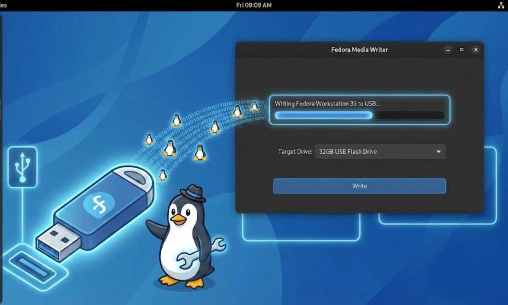Maximize the Fedora Media Writer window
The height and width of the screenshot is (305, 508).
pyautogui.click(x=462, y=50)
